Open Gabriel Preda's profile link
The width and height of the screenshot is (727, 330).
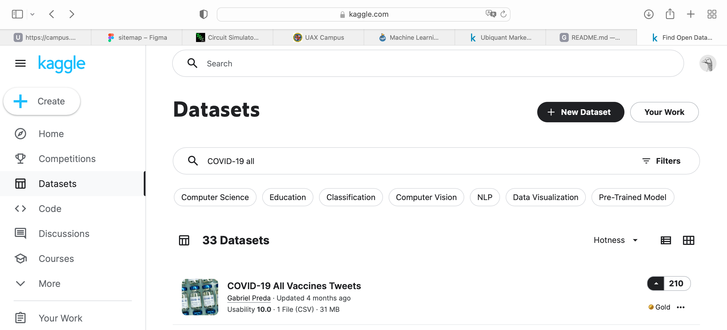[249, 298]
